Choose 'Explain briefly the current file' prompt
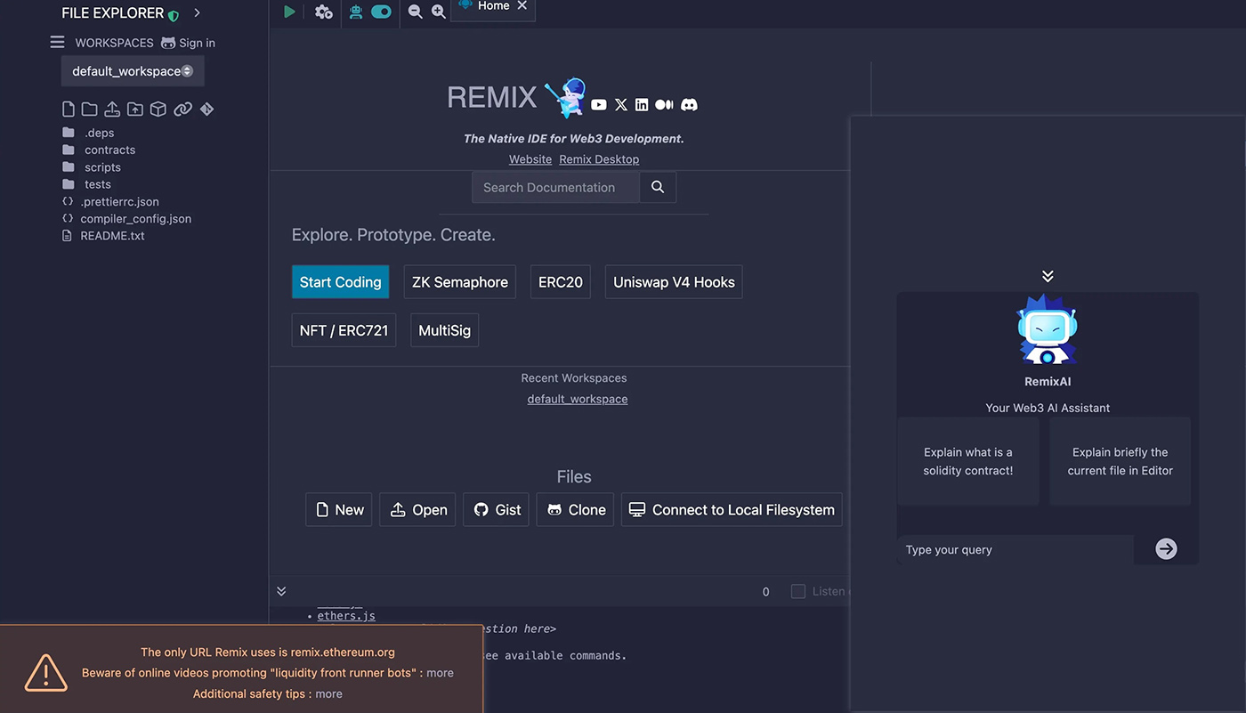 click(1121, 461)
